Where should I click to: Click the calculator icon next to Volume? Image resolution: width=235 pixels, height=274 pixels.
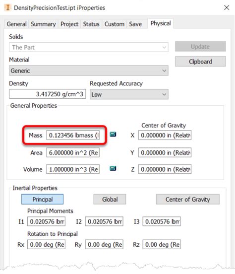pos(113,168)
